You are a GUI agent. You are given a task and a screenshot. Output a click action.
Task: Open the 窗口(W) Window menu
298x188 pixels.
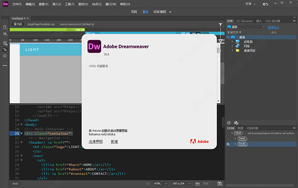click(111, 4)
